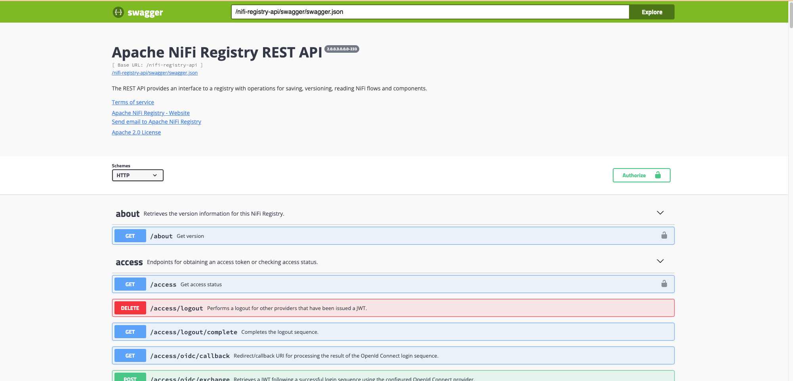The height and width of the screenshot is (381, 793).
Task: Click the lock icon on GET /access
Action: point(664,284)
